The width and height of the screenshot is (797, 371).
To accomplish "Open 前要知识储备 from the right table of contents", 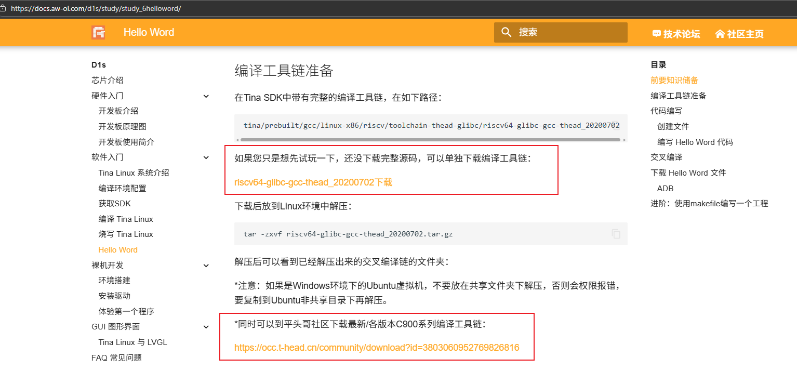I will coord(674,80).
